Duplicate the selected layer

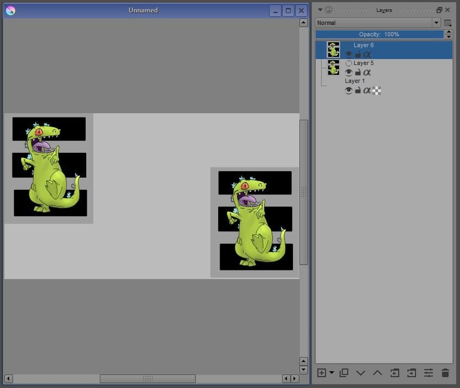344,373
